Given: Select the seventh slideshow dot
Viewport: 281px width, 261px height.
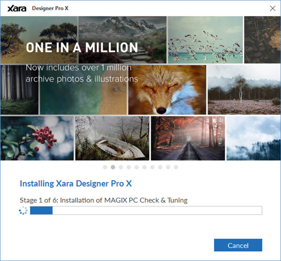Looking at the screenshot, I should pos(152,167).
